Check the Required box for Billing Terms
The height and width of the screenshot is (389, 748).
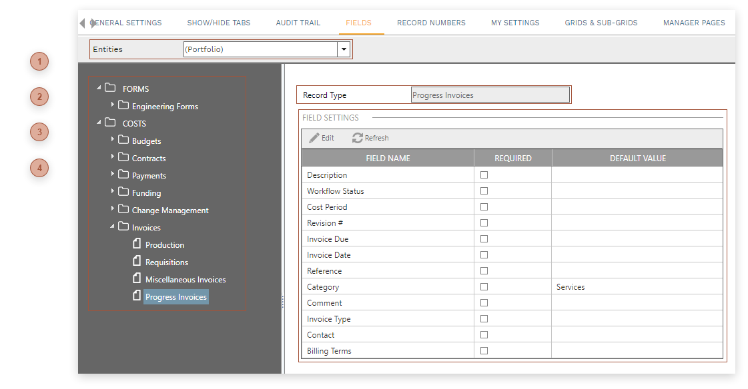coord(483,350)
